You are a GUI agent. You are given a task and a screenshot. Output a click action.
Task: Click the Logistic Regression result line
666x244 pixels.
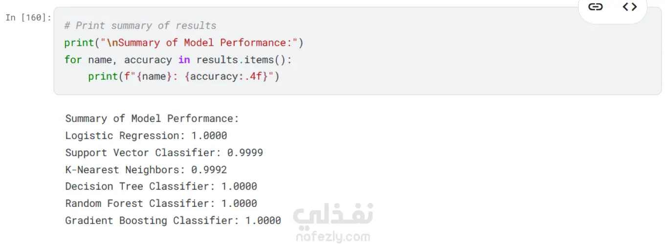(x=146, y=136)
